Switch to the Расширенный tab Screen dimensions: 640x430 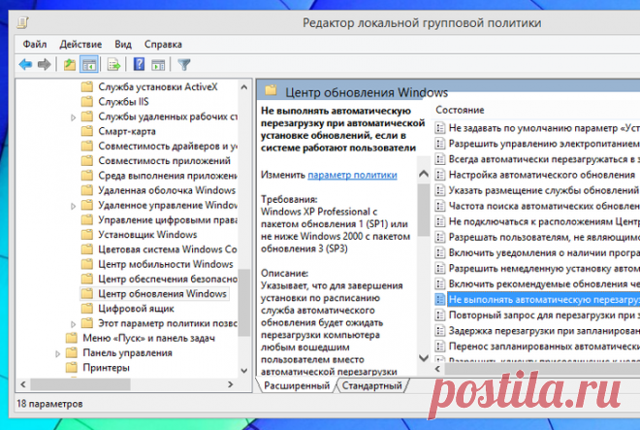297,385
